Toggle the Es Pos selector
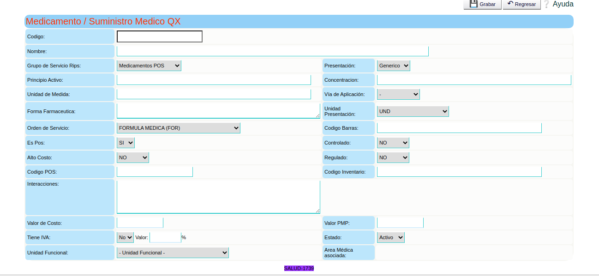The height and width of the screenshot is (278, 599). click(126, 143)
